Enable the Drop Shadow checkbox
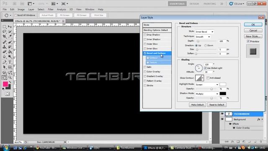Image resolution: width=268 pixels, height=151 pixels. 145,35
